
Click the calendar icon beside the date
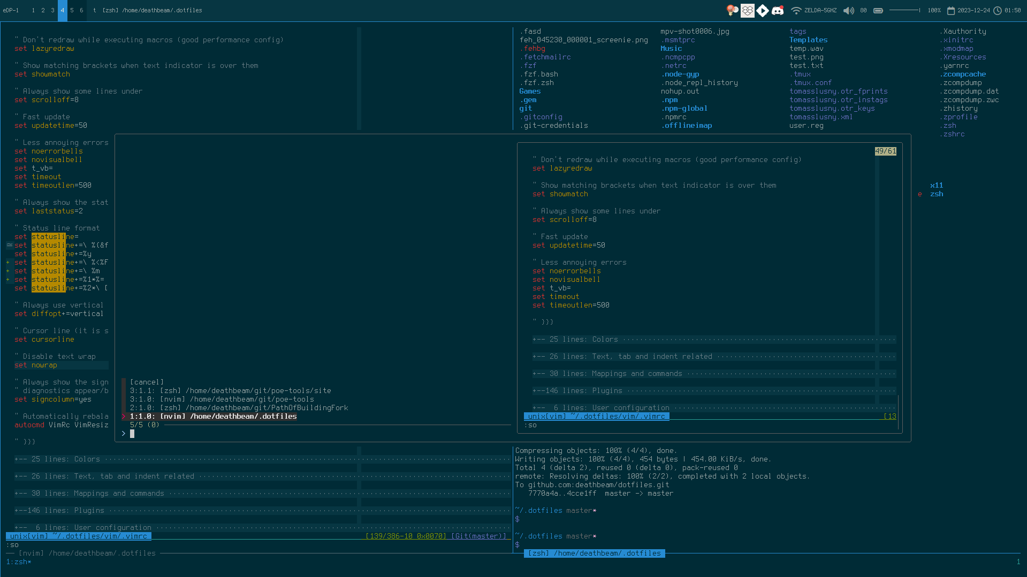tap(951, 10)
